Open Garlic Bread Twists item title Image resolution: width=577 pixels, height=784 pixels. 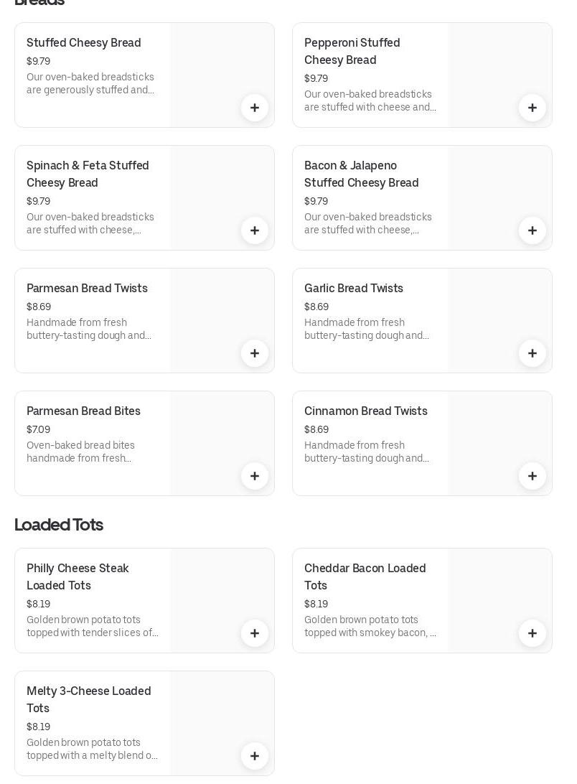pos(354,289)
